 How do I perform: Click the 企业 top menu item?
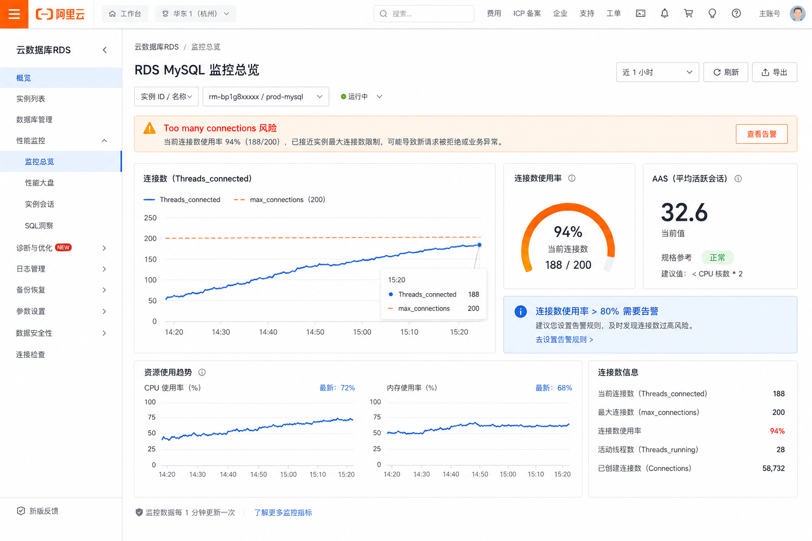pos(560,14)
